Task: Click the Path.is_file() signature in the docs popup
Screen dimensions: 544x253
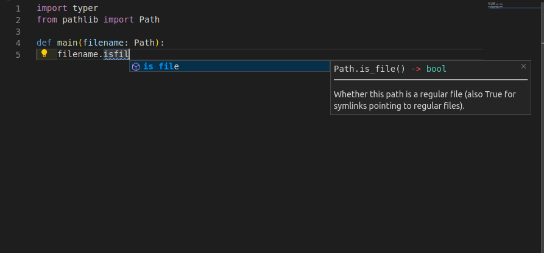Action: pyautogui.click(x=369, y=69)
